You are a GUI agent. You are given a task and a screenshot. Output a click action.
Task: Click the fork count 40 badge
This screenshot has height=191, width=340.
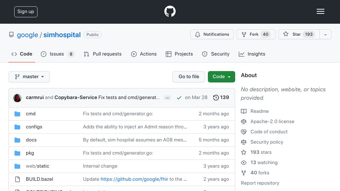pyautogui.click(x=266, y=34)
